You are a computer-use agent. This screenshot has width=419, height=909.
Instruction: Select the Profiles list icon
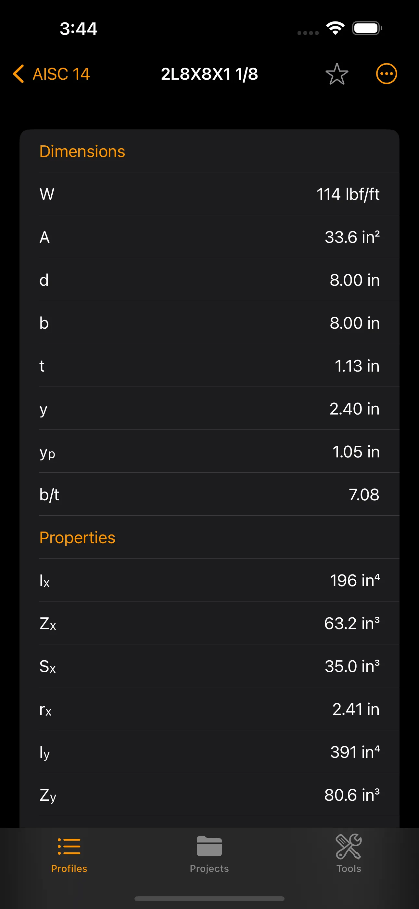coord(69,846)
